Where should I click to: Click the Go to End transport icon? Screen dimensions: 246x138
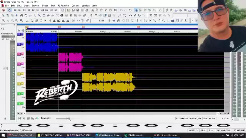click(56, 10)
